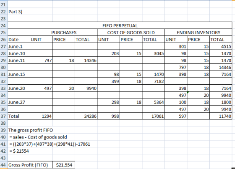Screen dimensions: 235x169
Task: Click the '= $ 21554' result cell
Action: [19, 151]
